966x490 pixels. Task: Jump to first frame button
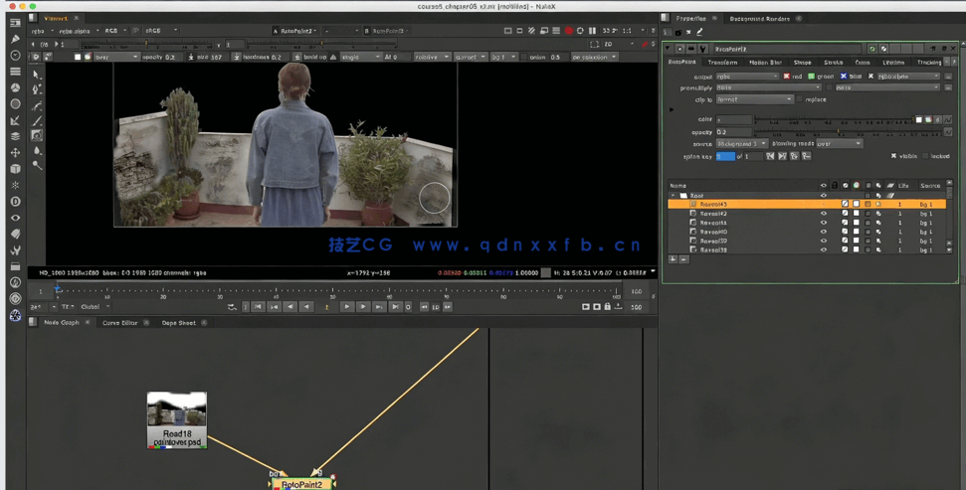pyautogui.click(x=258, y=307)
